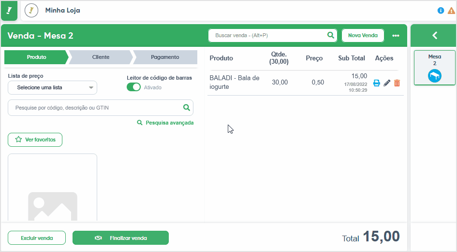Screen dimensions: 457x252
Task: Toggle the barcode reader switch
Action: [133, 87]
